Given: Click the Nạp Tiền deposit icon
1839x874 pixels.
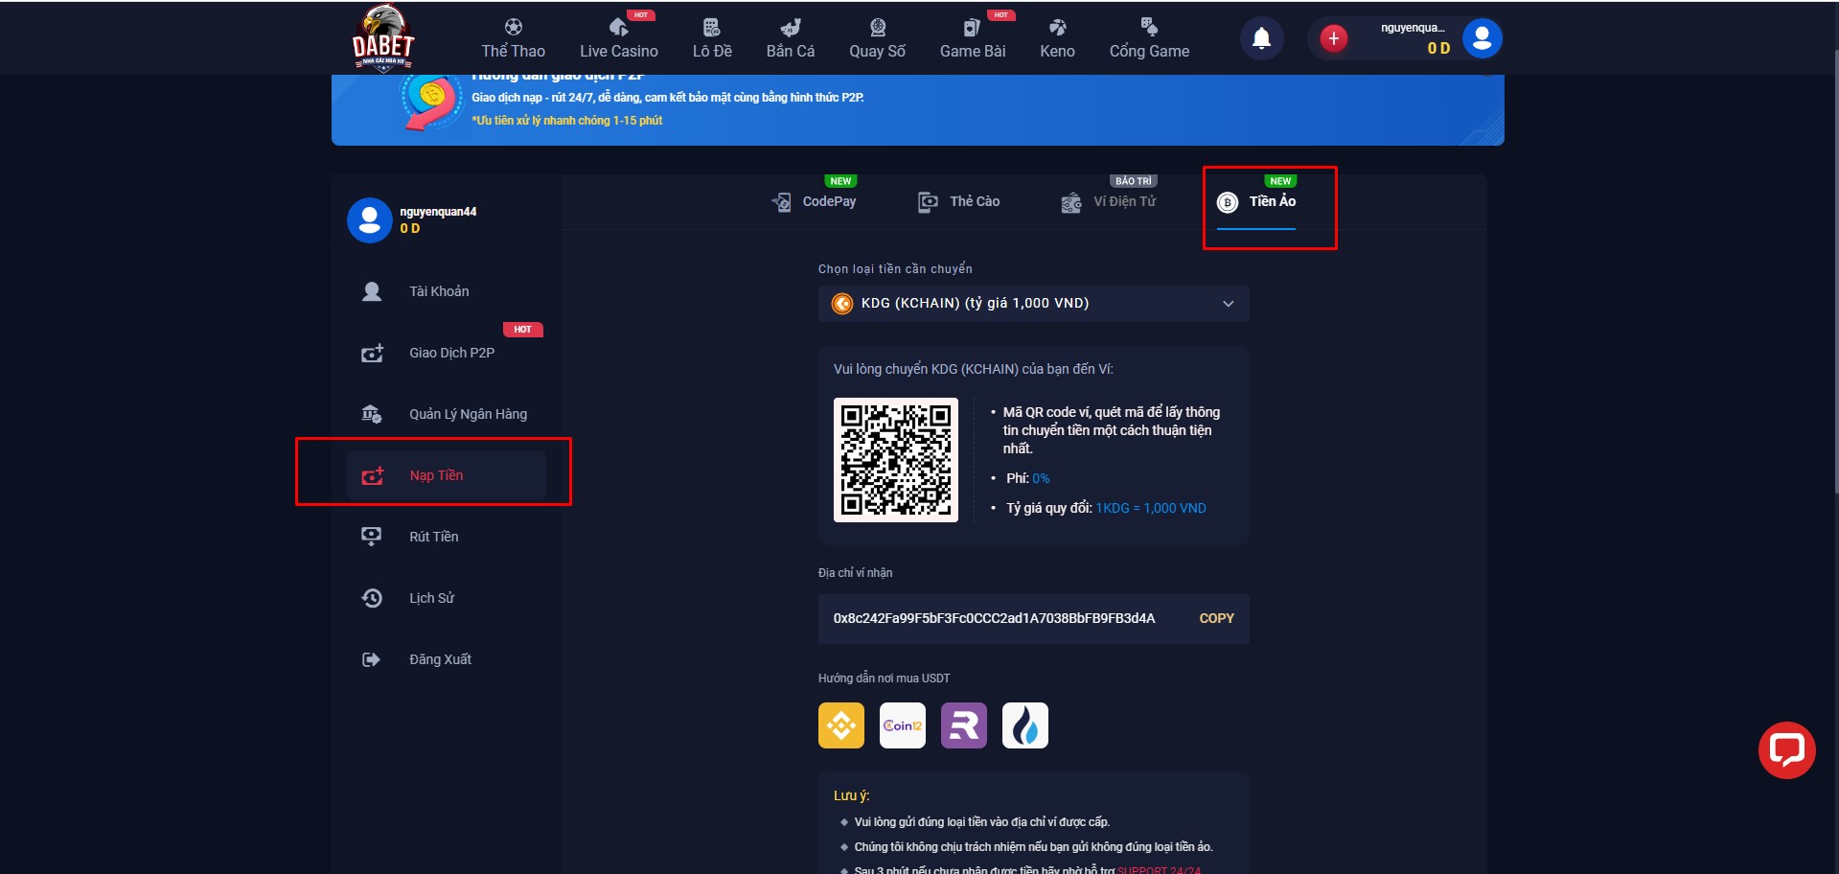Looking at the screenshot, I should pyautogui.click(x=372, y=475).
